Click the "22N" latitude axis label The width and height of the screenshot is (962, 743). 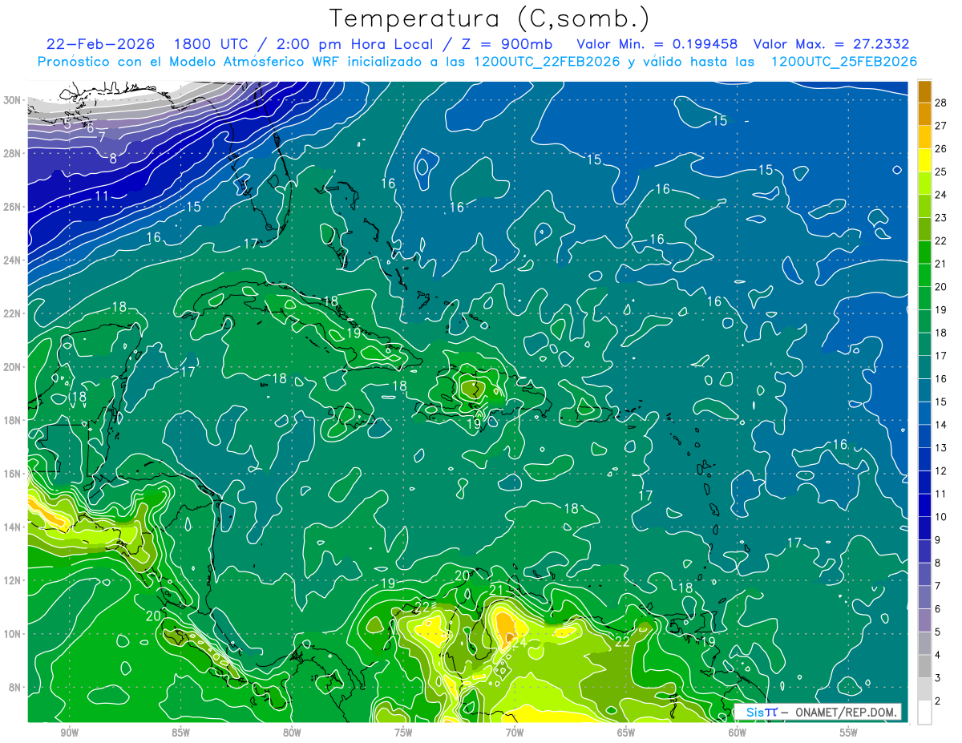tap(14, 313)
